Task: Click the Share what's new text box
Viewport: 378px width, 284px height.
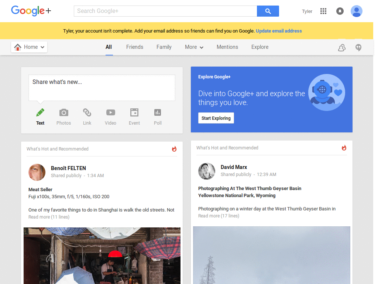Action: click(x=102, y=88)
